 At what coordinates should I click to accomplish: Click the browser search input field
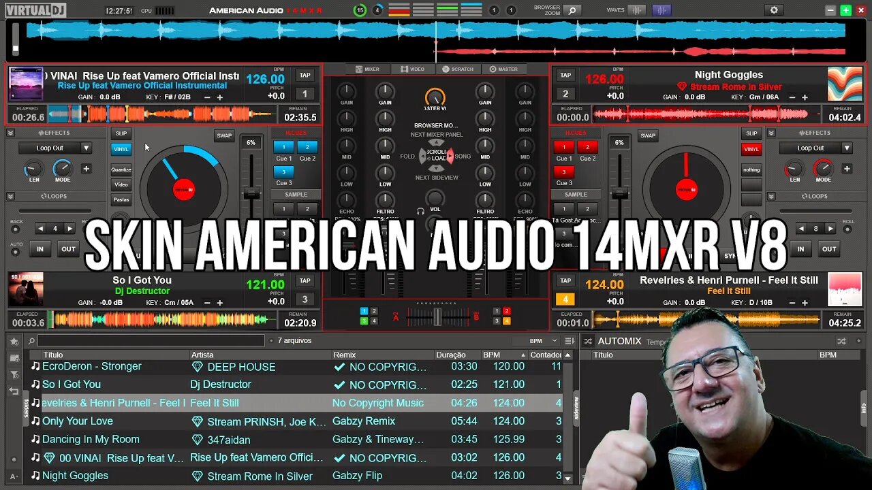click(151, 341)
